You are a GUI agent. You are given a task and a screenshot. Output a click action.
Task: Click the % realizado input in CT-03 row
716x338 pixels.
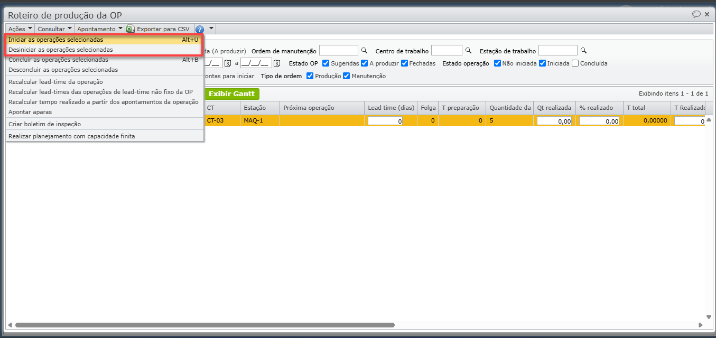(599, 121)
